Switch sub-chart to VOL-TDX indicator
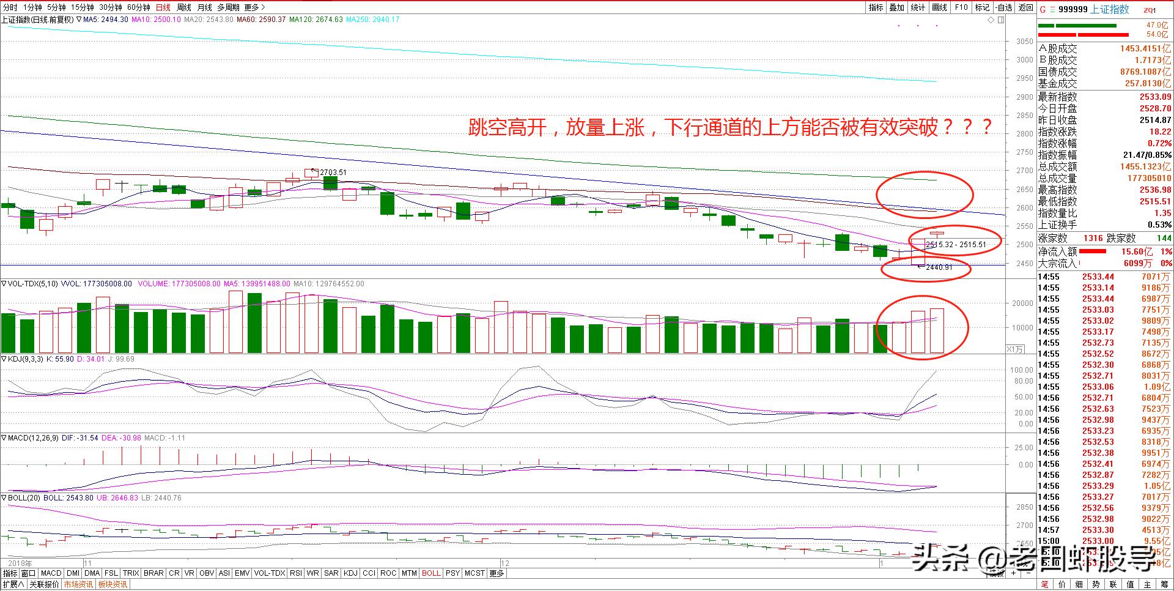Viewport: 1174px width, 591px height. [x=270, y=573]
